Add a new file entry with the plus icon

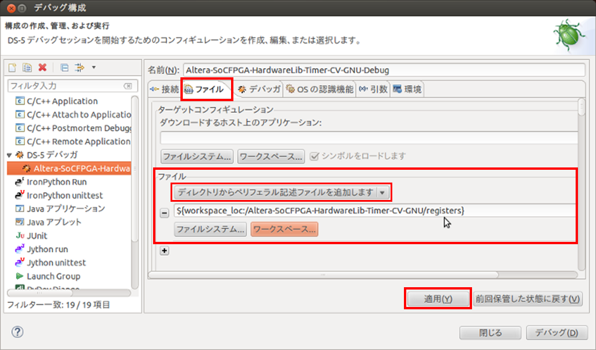[x=165, y=251]
